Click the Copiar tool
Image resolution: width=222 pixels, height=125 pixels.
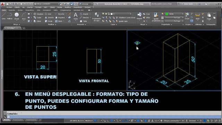37,18
